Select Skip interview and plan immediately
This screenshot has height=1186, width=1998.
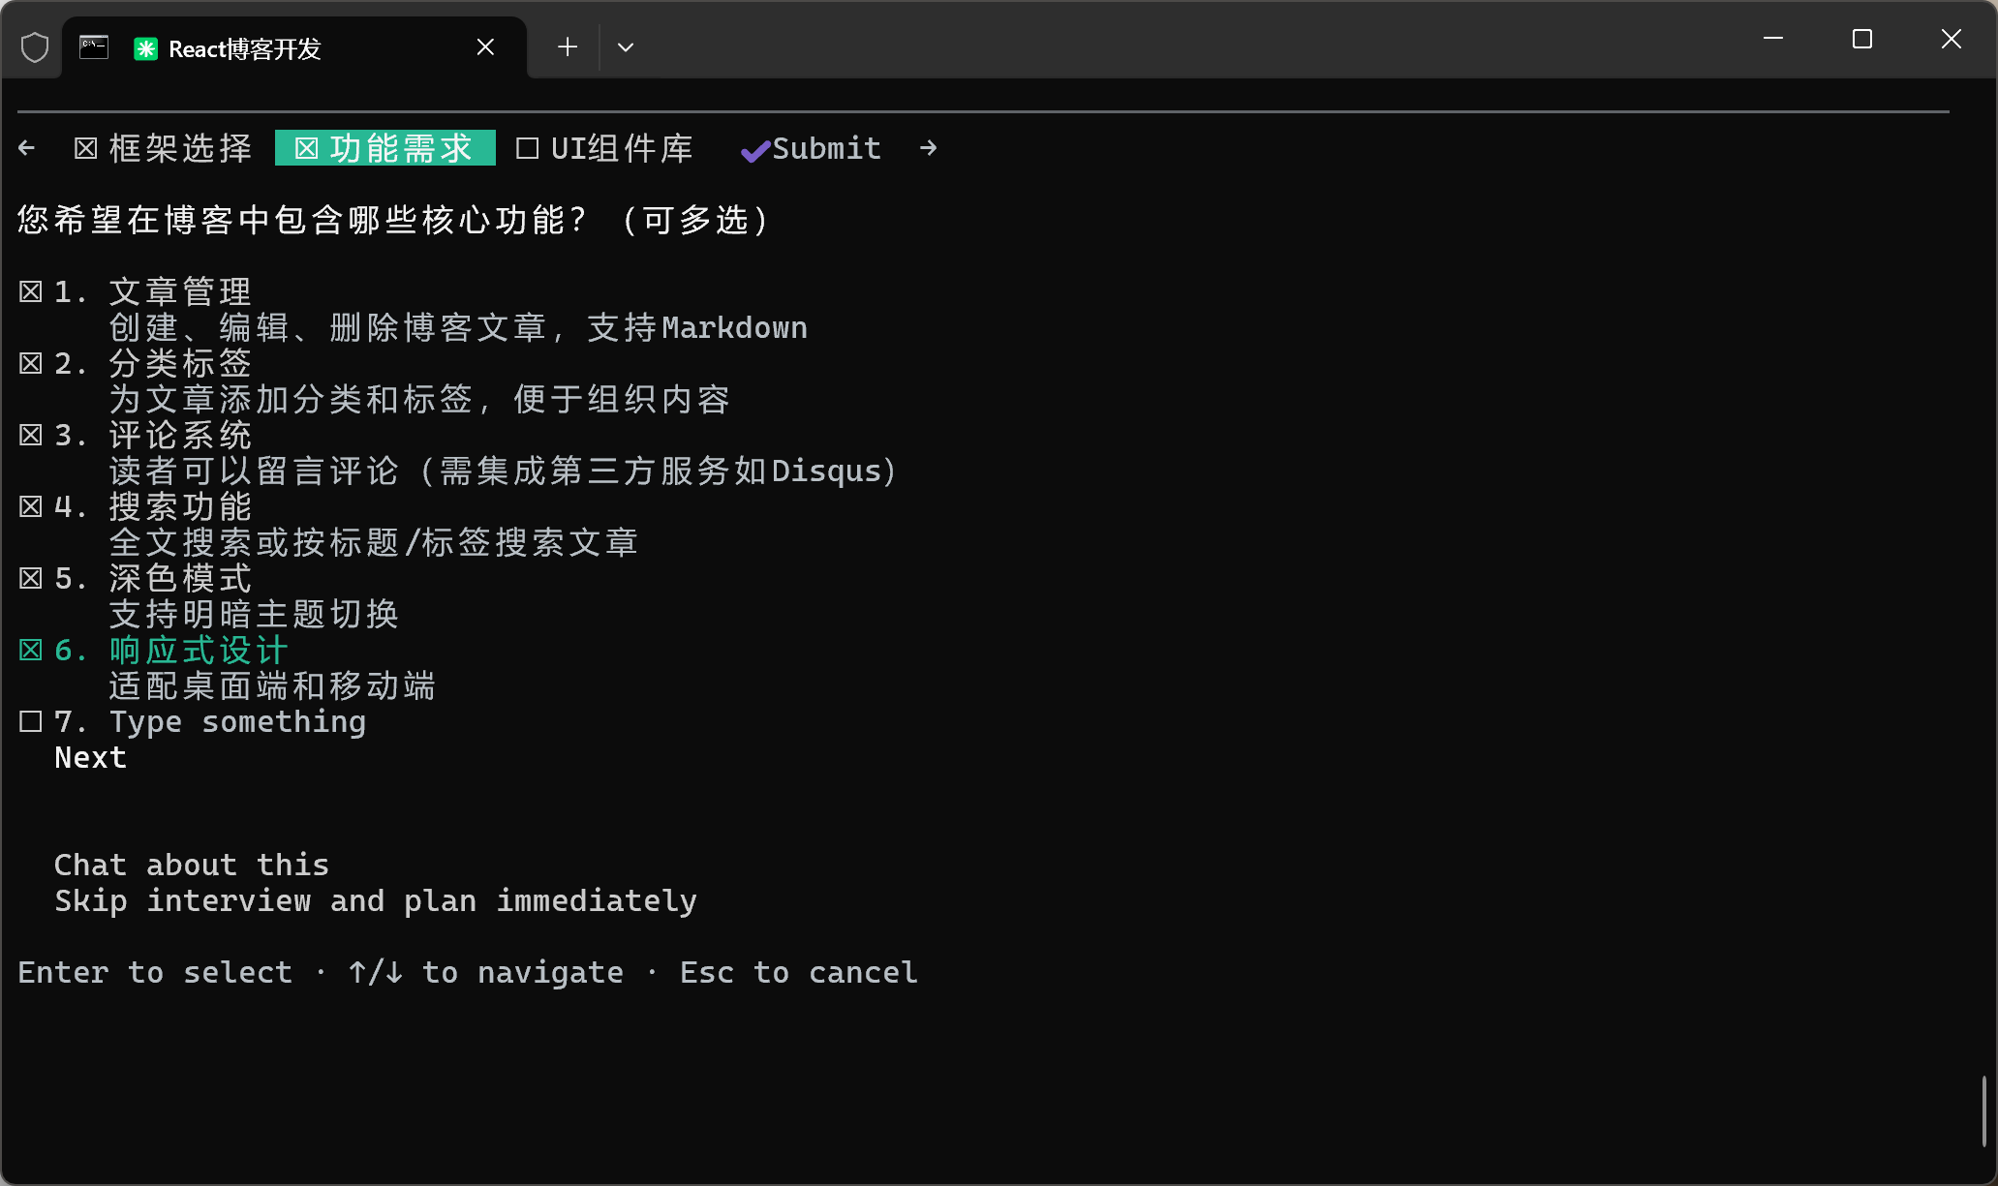pos(375,900)
